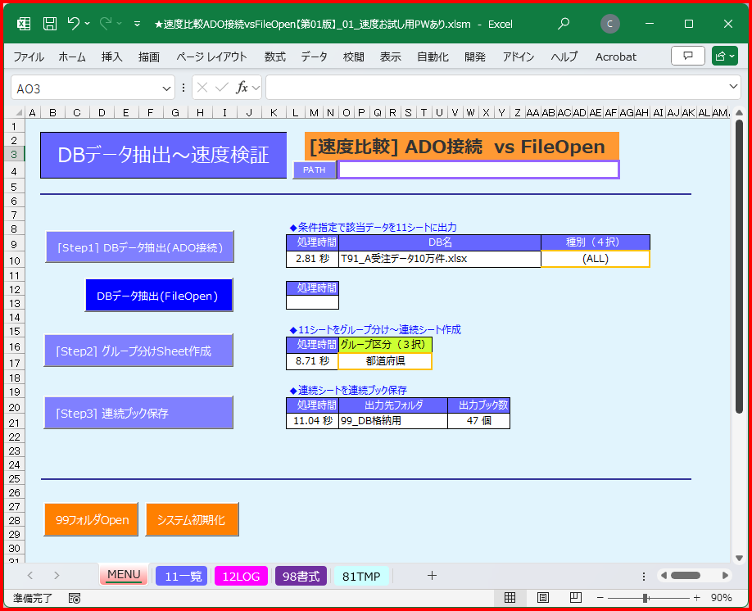The image size is (752, 611).
Task: Switch to the 12LOG sheet tab
Action: tap(241, 576)
